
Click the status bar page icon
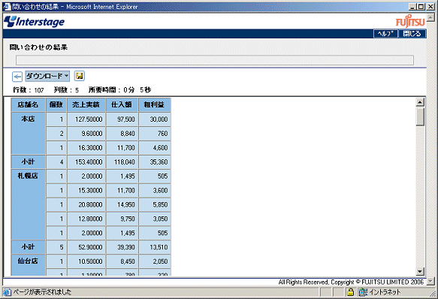coord(7,292)
